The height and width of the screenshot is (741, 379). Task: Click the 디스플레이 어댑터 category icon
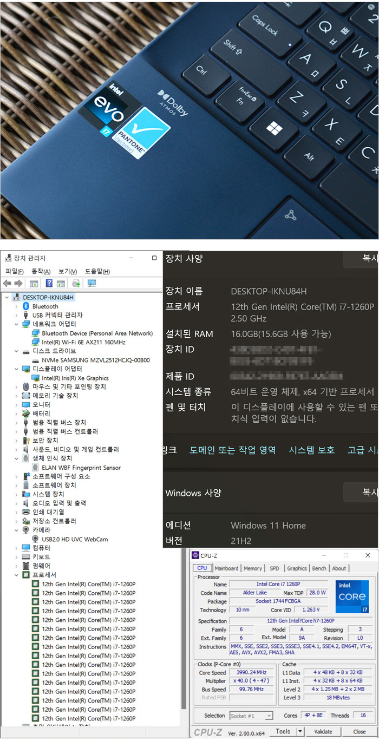click(x=26, y=369)
